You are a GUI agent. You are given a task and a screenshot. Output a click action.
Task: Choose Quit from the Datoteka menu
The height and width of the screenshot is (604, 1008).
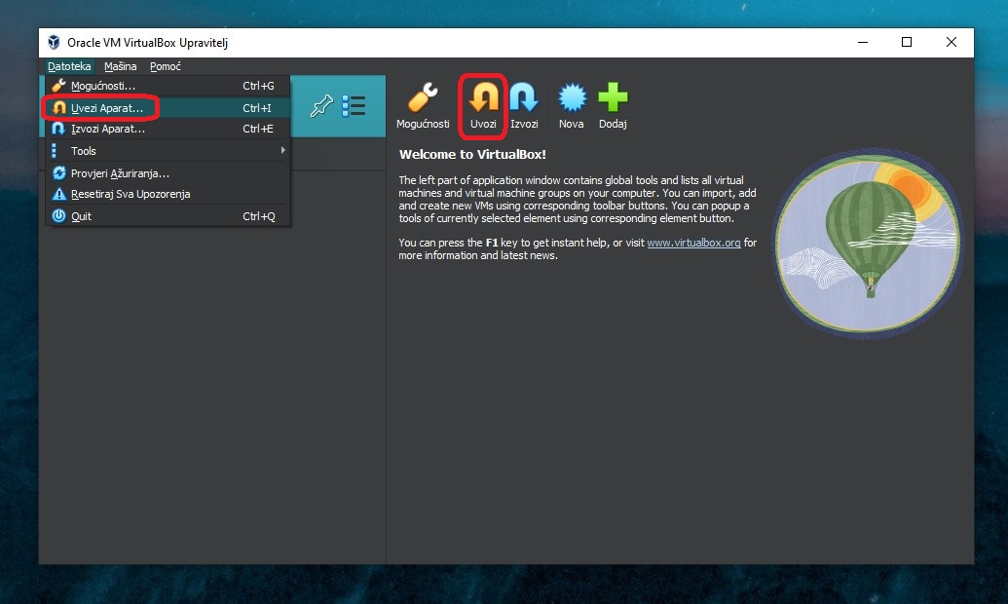click(x=81, y=216)
